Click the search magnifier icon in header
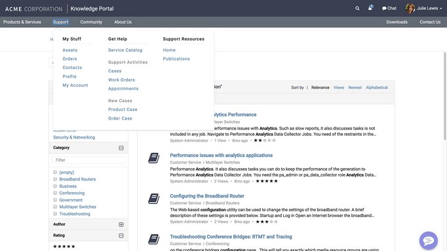447x251 pixels. [357, 8]
